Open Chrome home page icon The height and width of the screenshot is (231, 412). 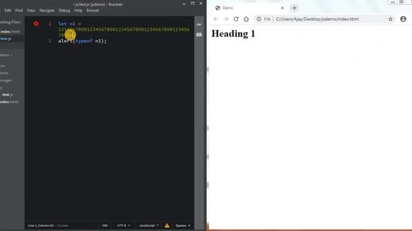click(246, 19)
